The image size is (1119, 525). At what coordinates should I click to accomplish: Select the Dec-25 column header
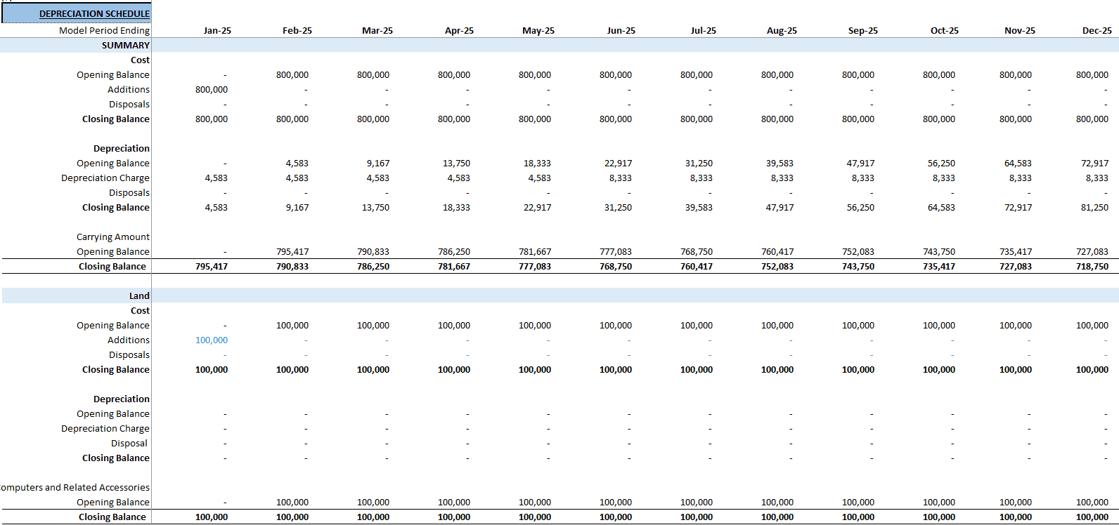coord(1097,31)
